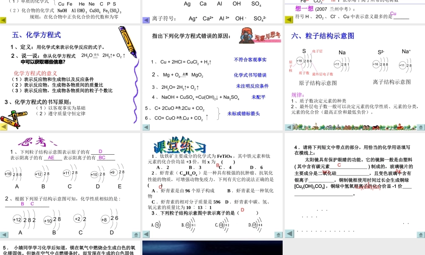Click answer 化学式书写错误
425x255 pixels.
[x=250, y=75]
